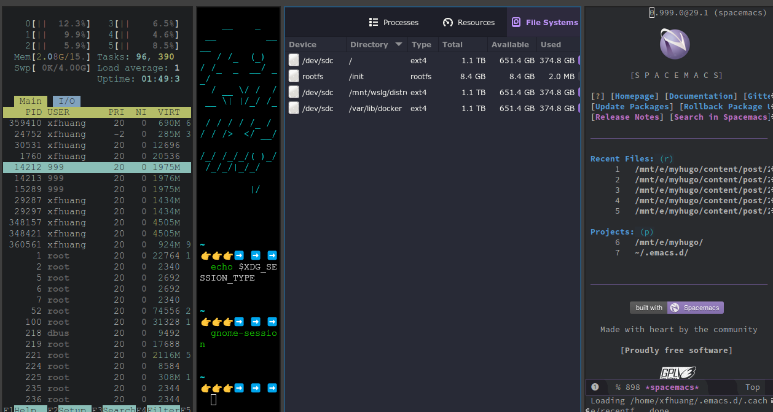Click the terminal cursor block
Viewport: 773px width, 412px height.
(214, 400)
